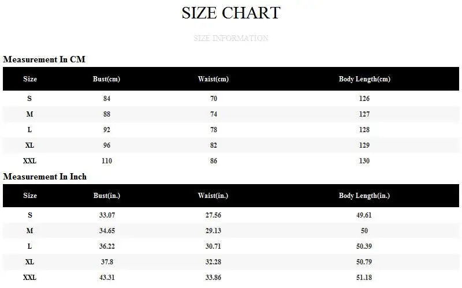Click the Body Length(in.) column header
Image resolution: width=462 pixels, height=288 pixels.
pos(364,196)
